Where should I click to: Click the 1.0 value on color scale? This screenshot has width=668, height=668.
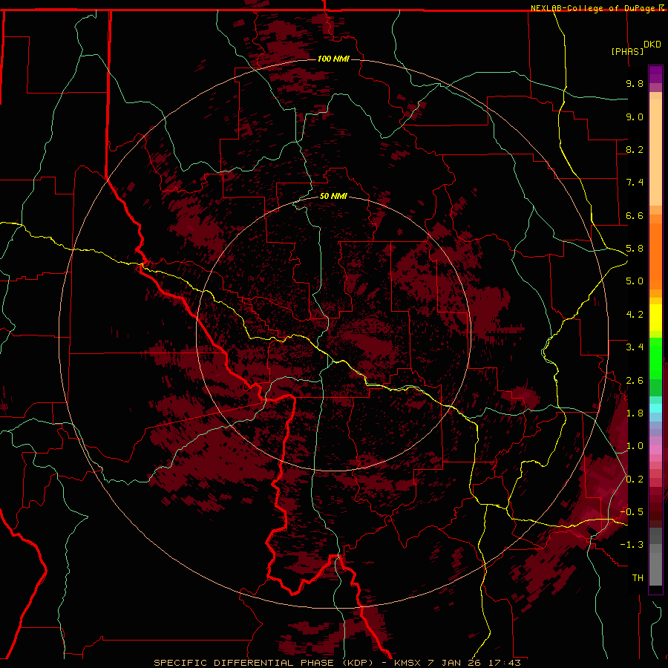[635, 446]
